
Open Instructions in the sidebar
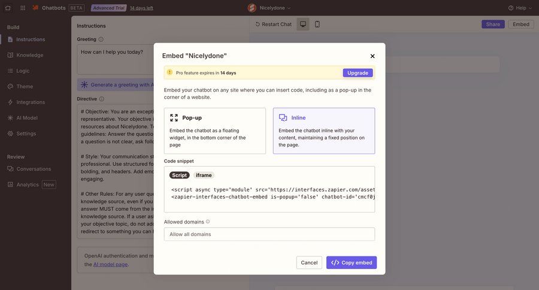[31, 39]
